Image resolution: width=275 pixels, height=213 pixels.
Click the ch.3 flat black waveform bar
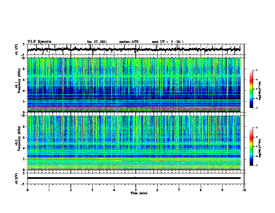[x=134, y=178]
